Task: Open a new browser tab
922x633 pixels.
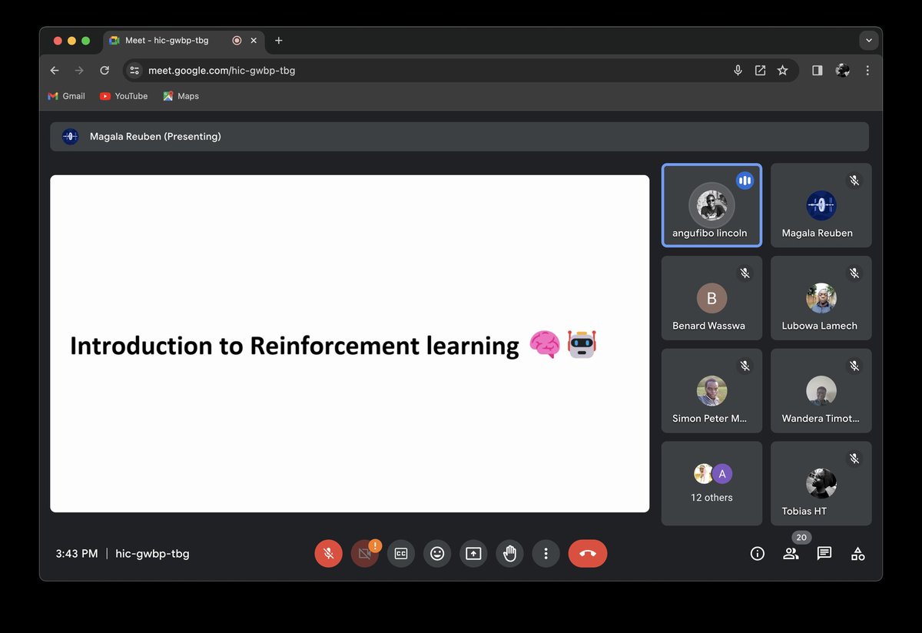Action: tap(279, 41)
